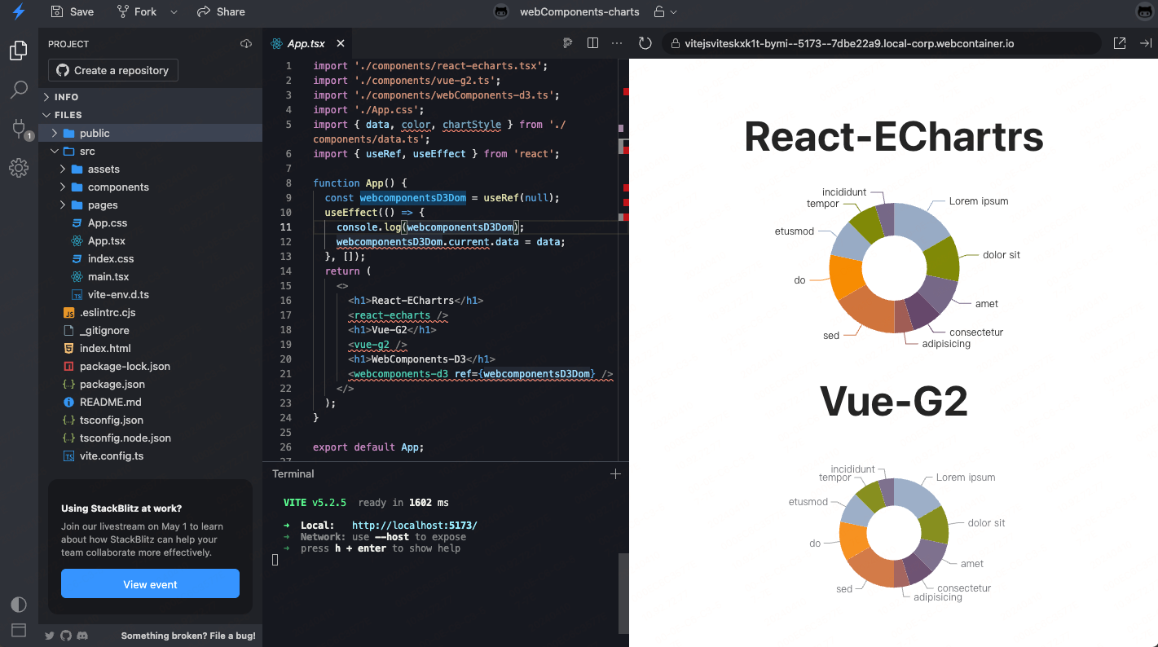The image size is (1158, 647).
Task: Expand the INFO section
Action: point(150,97)
